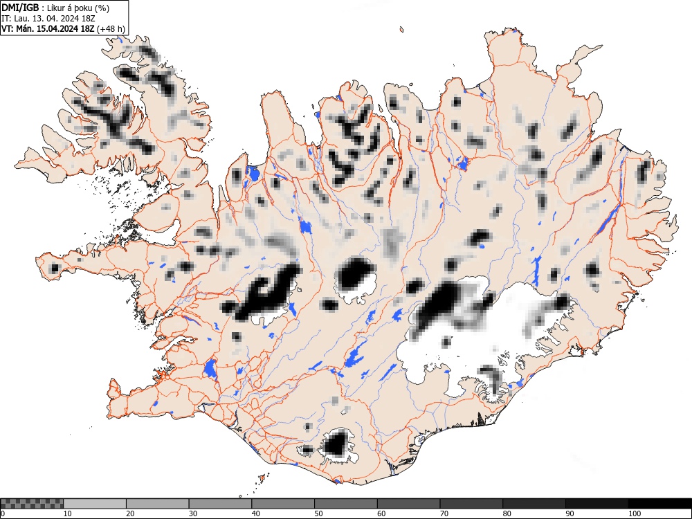
Task: Select the black swatch after 100
Action: (x=659, y=504)
